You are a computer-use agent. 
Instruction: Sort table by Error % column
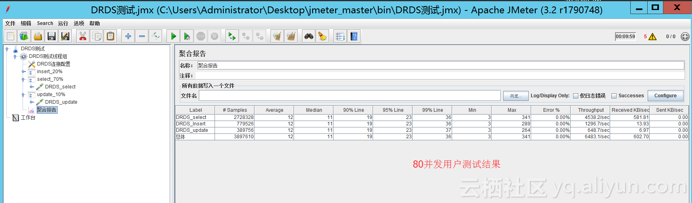(x=551, y=110)
